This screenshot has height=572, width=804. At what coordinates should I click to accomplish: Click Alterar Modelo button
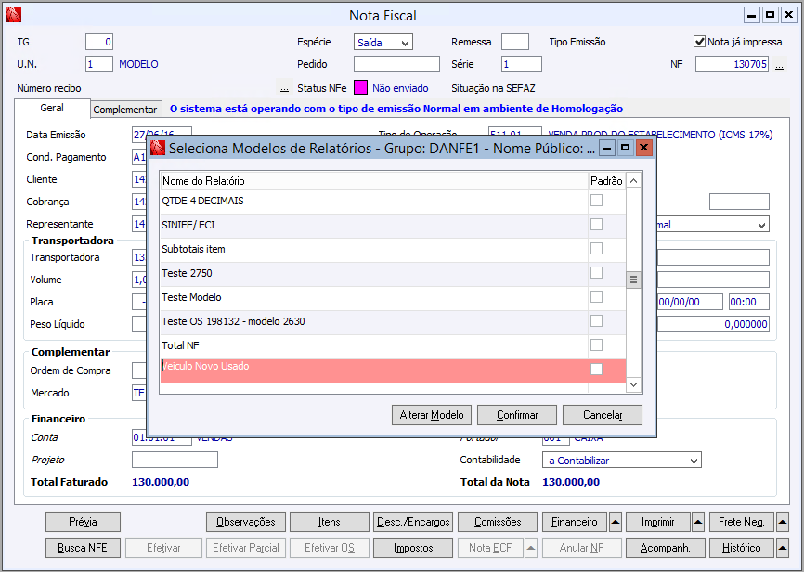pos(432,415)
